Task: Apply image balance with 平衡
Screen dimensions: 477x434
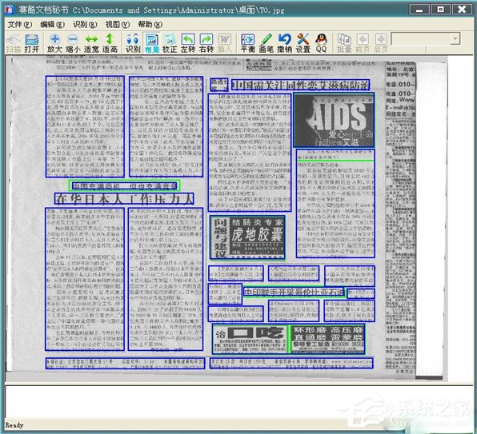Action: (247, 43)
